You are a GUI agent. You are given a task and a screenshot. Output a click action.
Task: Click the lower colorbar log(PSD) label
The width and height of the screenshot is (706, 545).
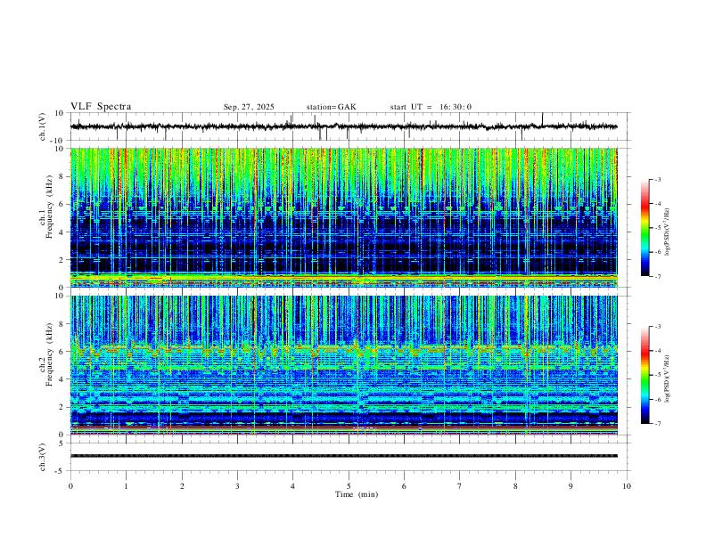667,378
